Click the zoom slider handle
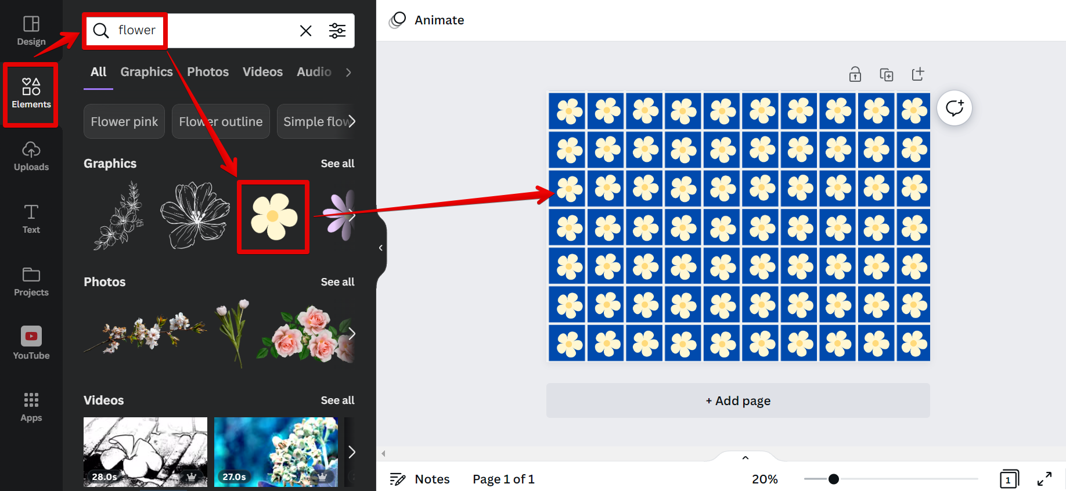This screenshot has width=1066, height=491. (834, 479)
